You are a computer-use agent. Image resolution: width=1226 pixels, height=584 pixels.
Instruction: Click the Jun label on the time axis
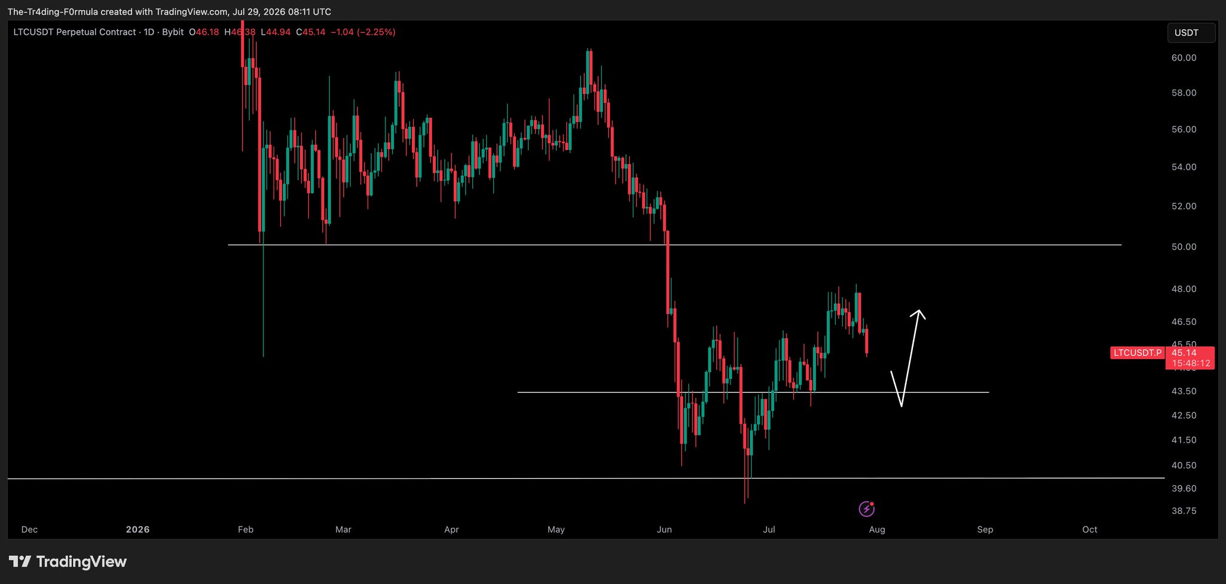coord(664,530)
